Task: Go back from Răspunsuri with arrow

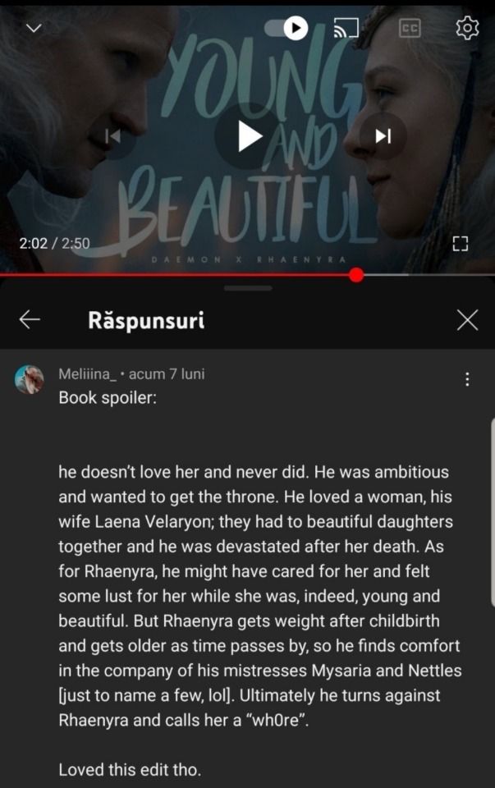Action: [x=30, y=319]
